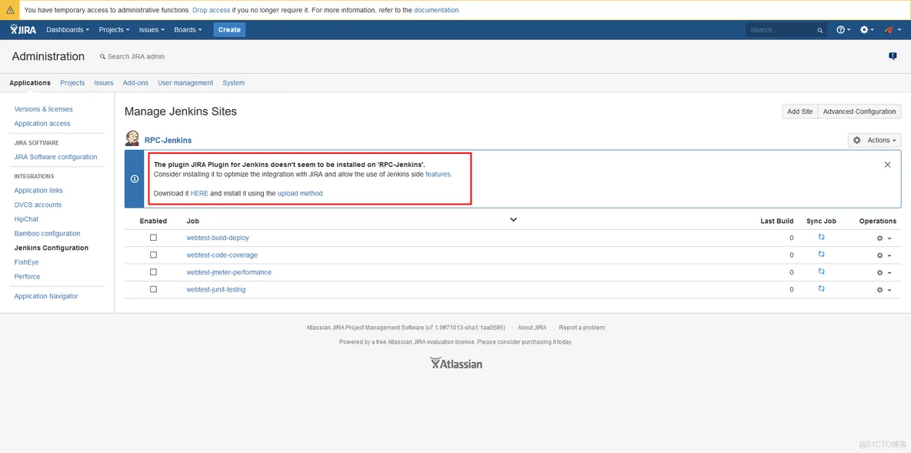This screenshot has width=911, height=453.
Task: Open Application access in sidebar
Action: coord(42,124)
